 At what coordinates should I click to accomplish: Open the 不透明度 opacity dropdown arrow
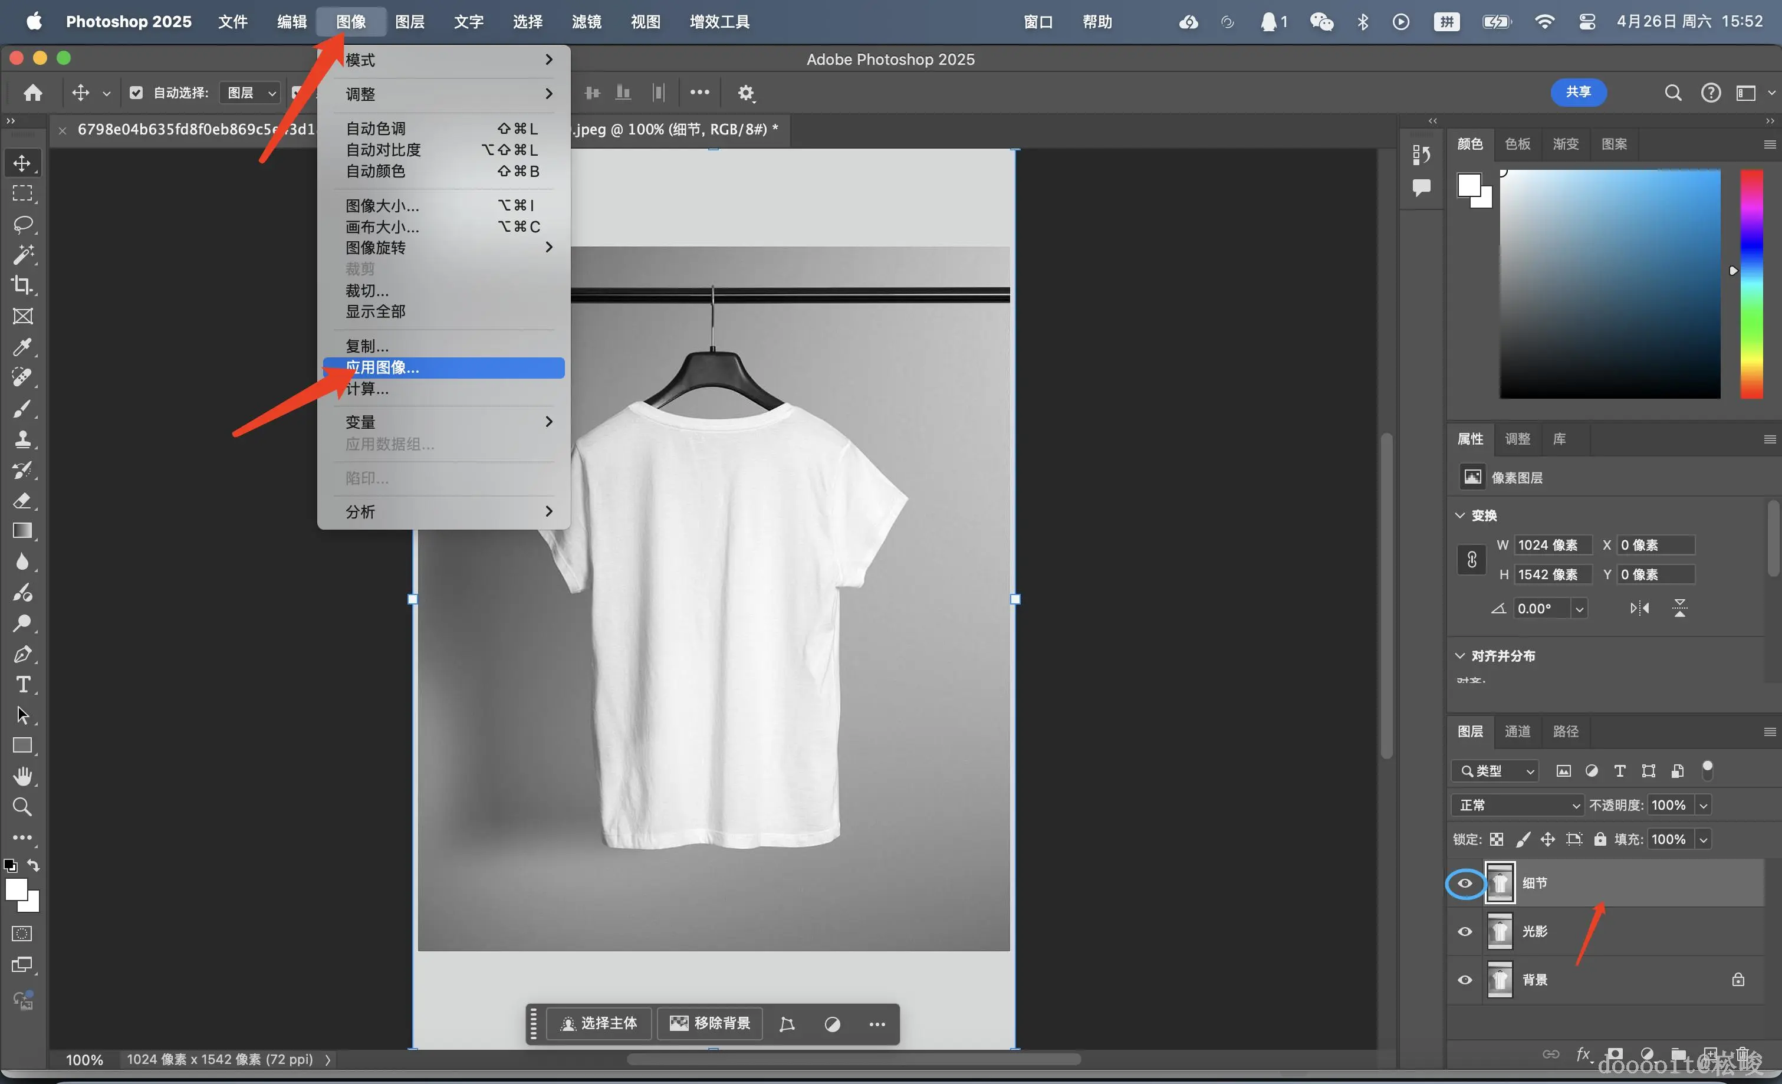[1703, 805]
